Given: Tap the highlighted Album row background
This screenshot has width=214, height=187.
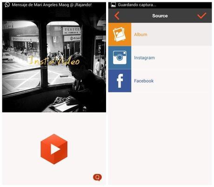Looking at the screenshot, I should (171, 34).
